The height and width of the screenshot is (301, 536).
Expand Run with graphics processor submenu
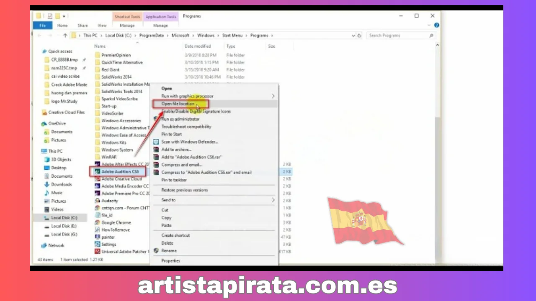[x=214, y=96]
